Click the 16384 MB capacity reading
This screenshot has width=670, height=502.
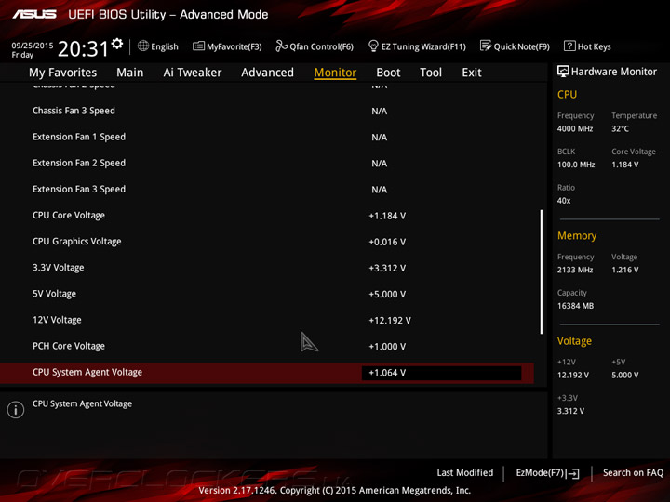coord(576,306)
